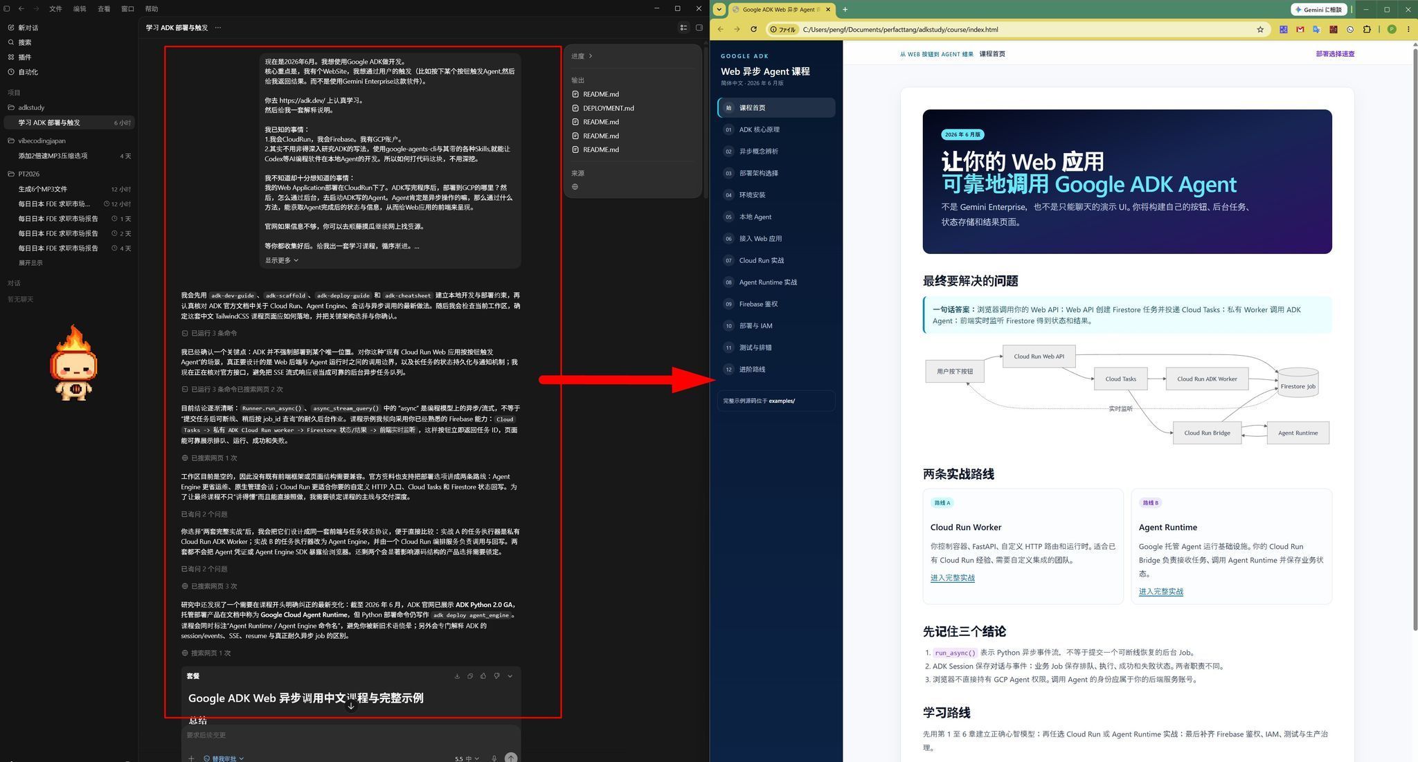Expand 已搜索网页 3 次 step
This screenshot has height=762, width=1418.
(209, 586)
